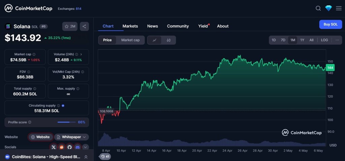
Task: Click the $143.92 price text
Action: pos(23,38)
